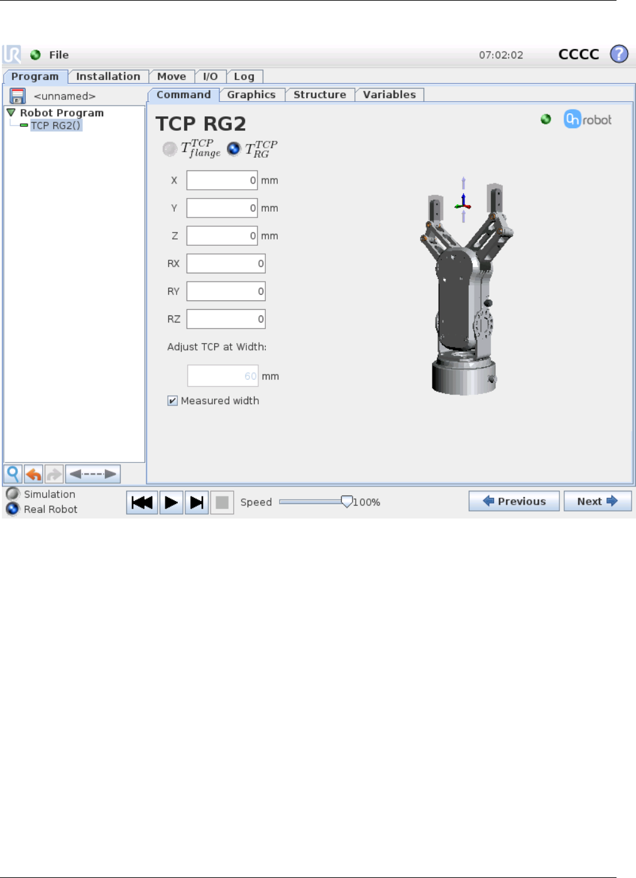636x878 pixels.
Task: Open the File menu
Action: click(59, 55)
